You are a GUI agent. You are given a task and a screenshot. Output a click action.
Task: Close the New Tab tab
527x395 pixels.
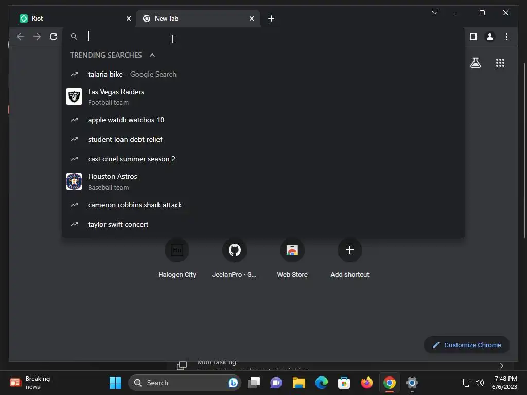tap(251, 19)
